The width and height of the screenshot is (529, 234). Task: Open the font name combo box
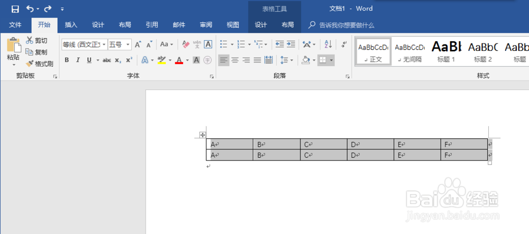[84, 44]
